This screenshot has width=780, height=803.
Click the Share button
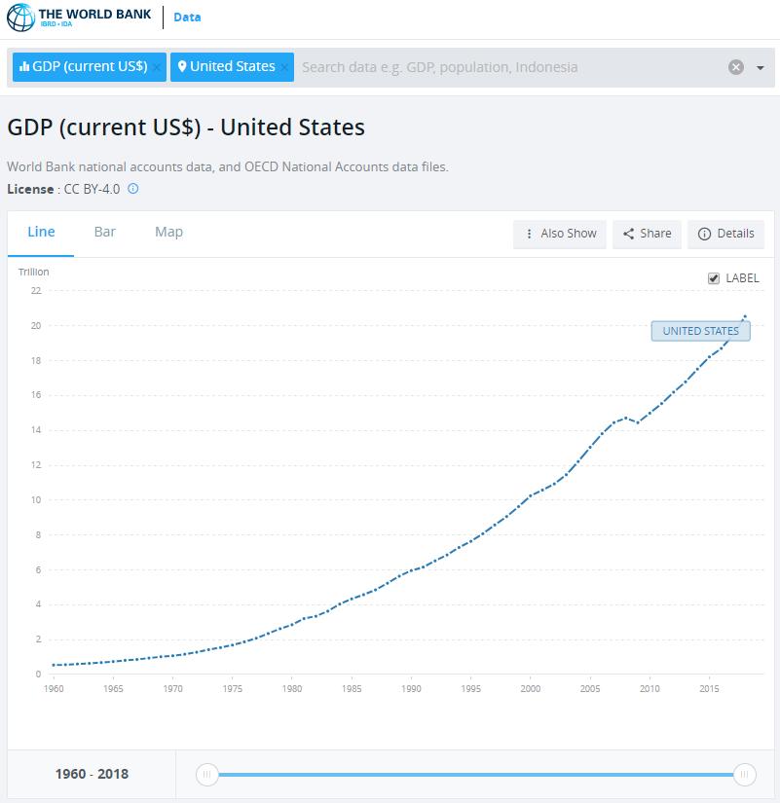tap(647, 234)
